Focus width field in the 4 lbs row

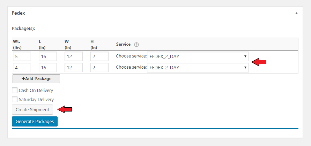(74, 68)
